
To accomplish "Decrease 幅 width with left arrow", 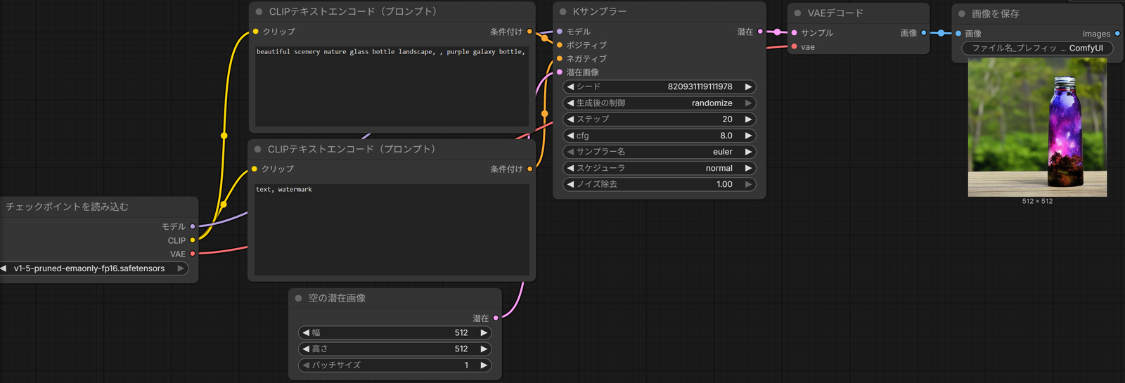I will 306,333.
